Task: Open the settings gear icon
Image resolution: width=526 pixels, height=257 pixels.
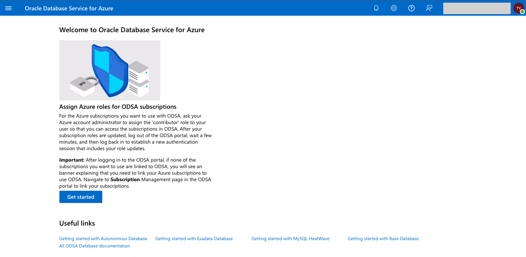Action: click(394, 8)
